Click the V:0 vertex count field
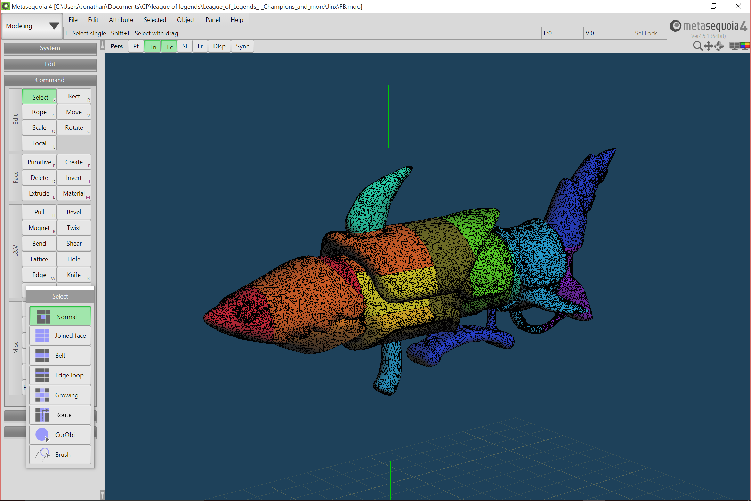751x501 pixels. pos(604,33)
